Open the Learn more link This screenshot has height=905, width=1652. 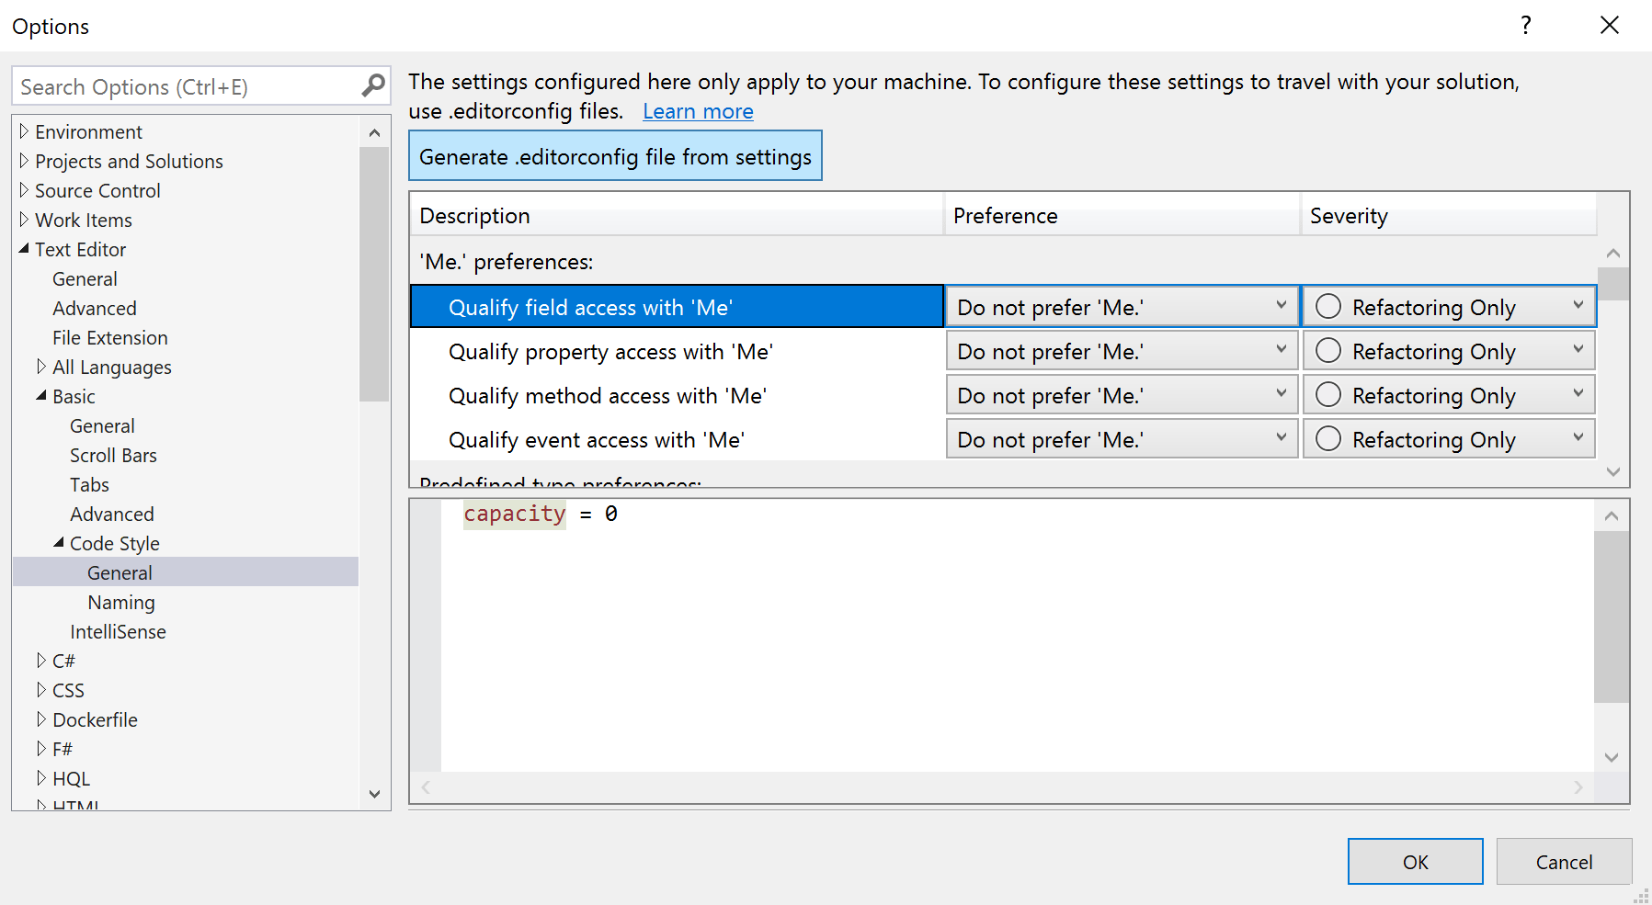pos(698,111)
